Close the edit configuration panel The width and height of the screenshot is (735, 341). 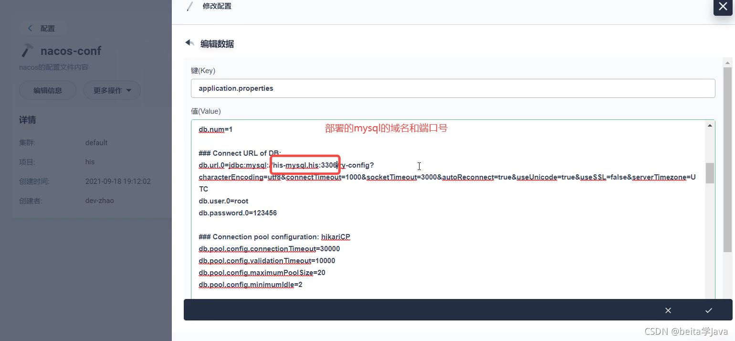[723, 7]
